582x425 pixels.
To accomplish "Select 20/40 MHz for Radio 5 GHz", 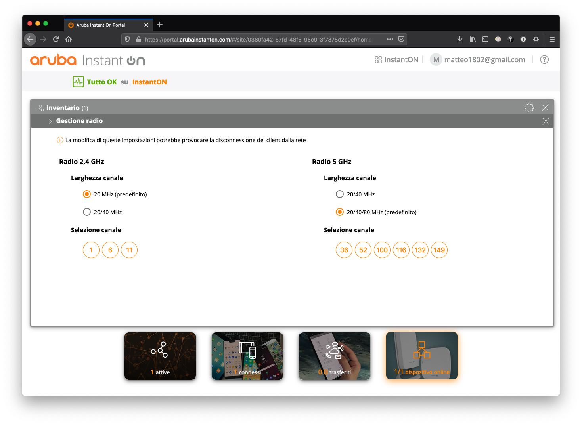I will (340, 194).
